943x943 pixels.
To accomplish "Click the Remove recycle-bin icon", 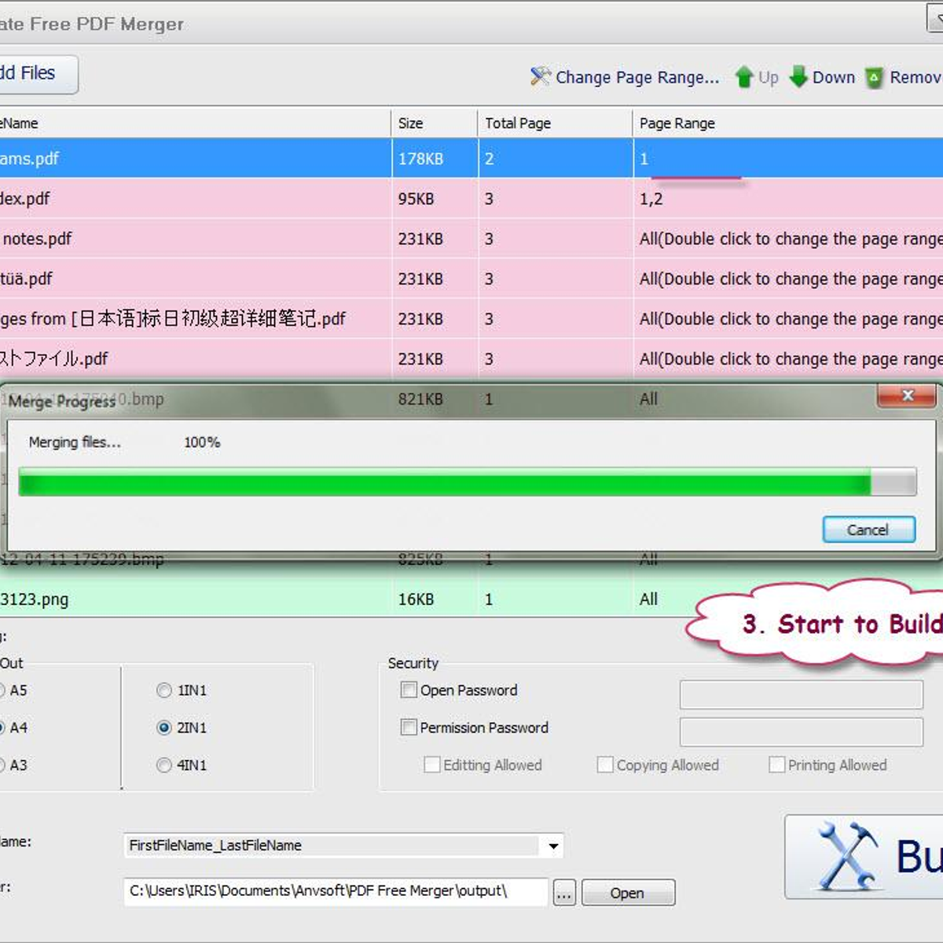I will tap(874, 78).
